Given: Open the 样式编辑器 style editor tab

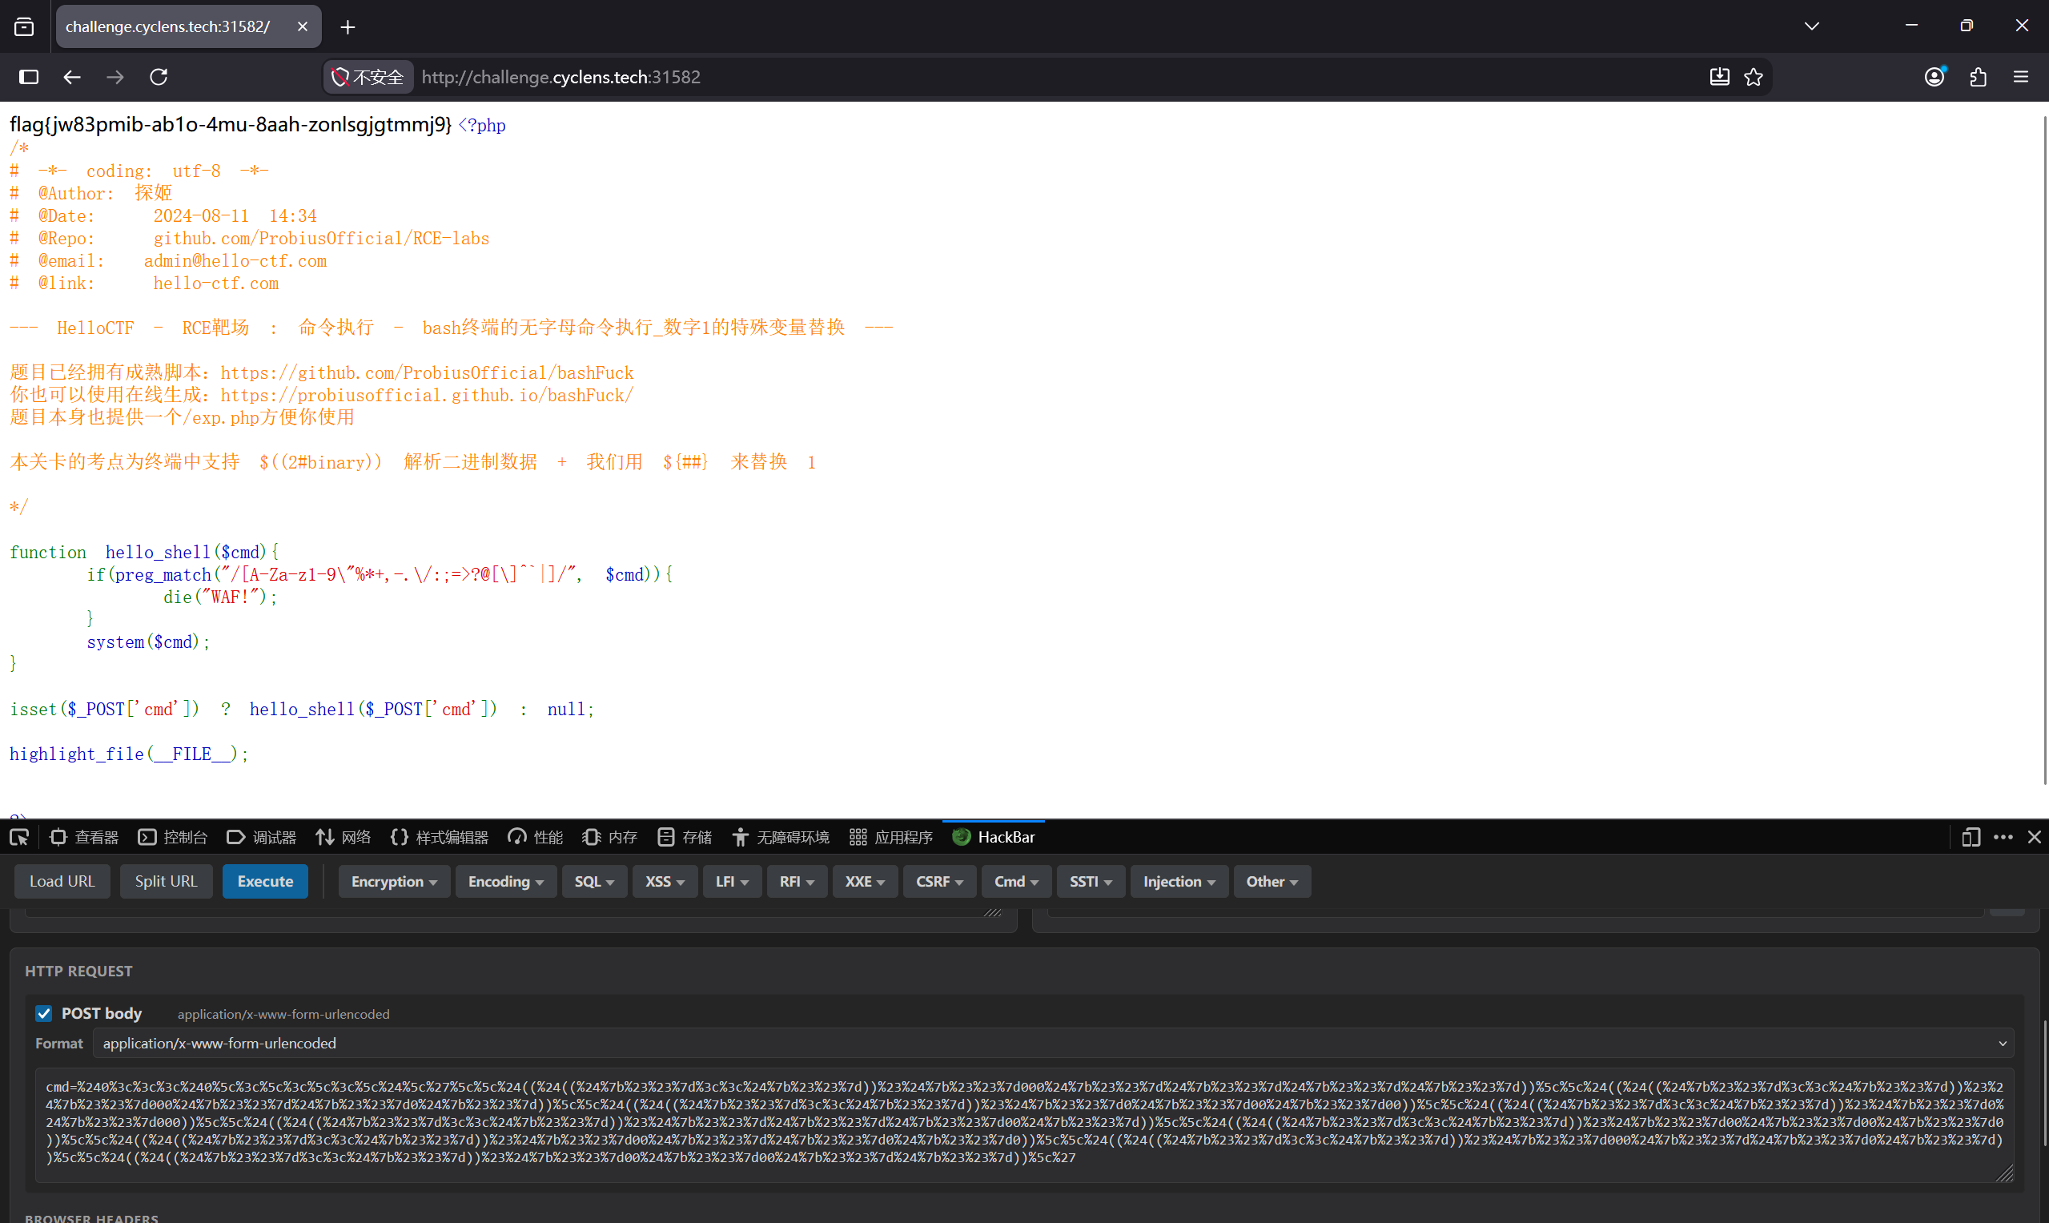Looking at the screenshot, I should point(439,837).
